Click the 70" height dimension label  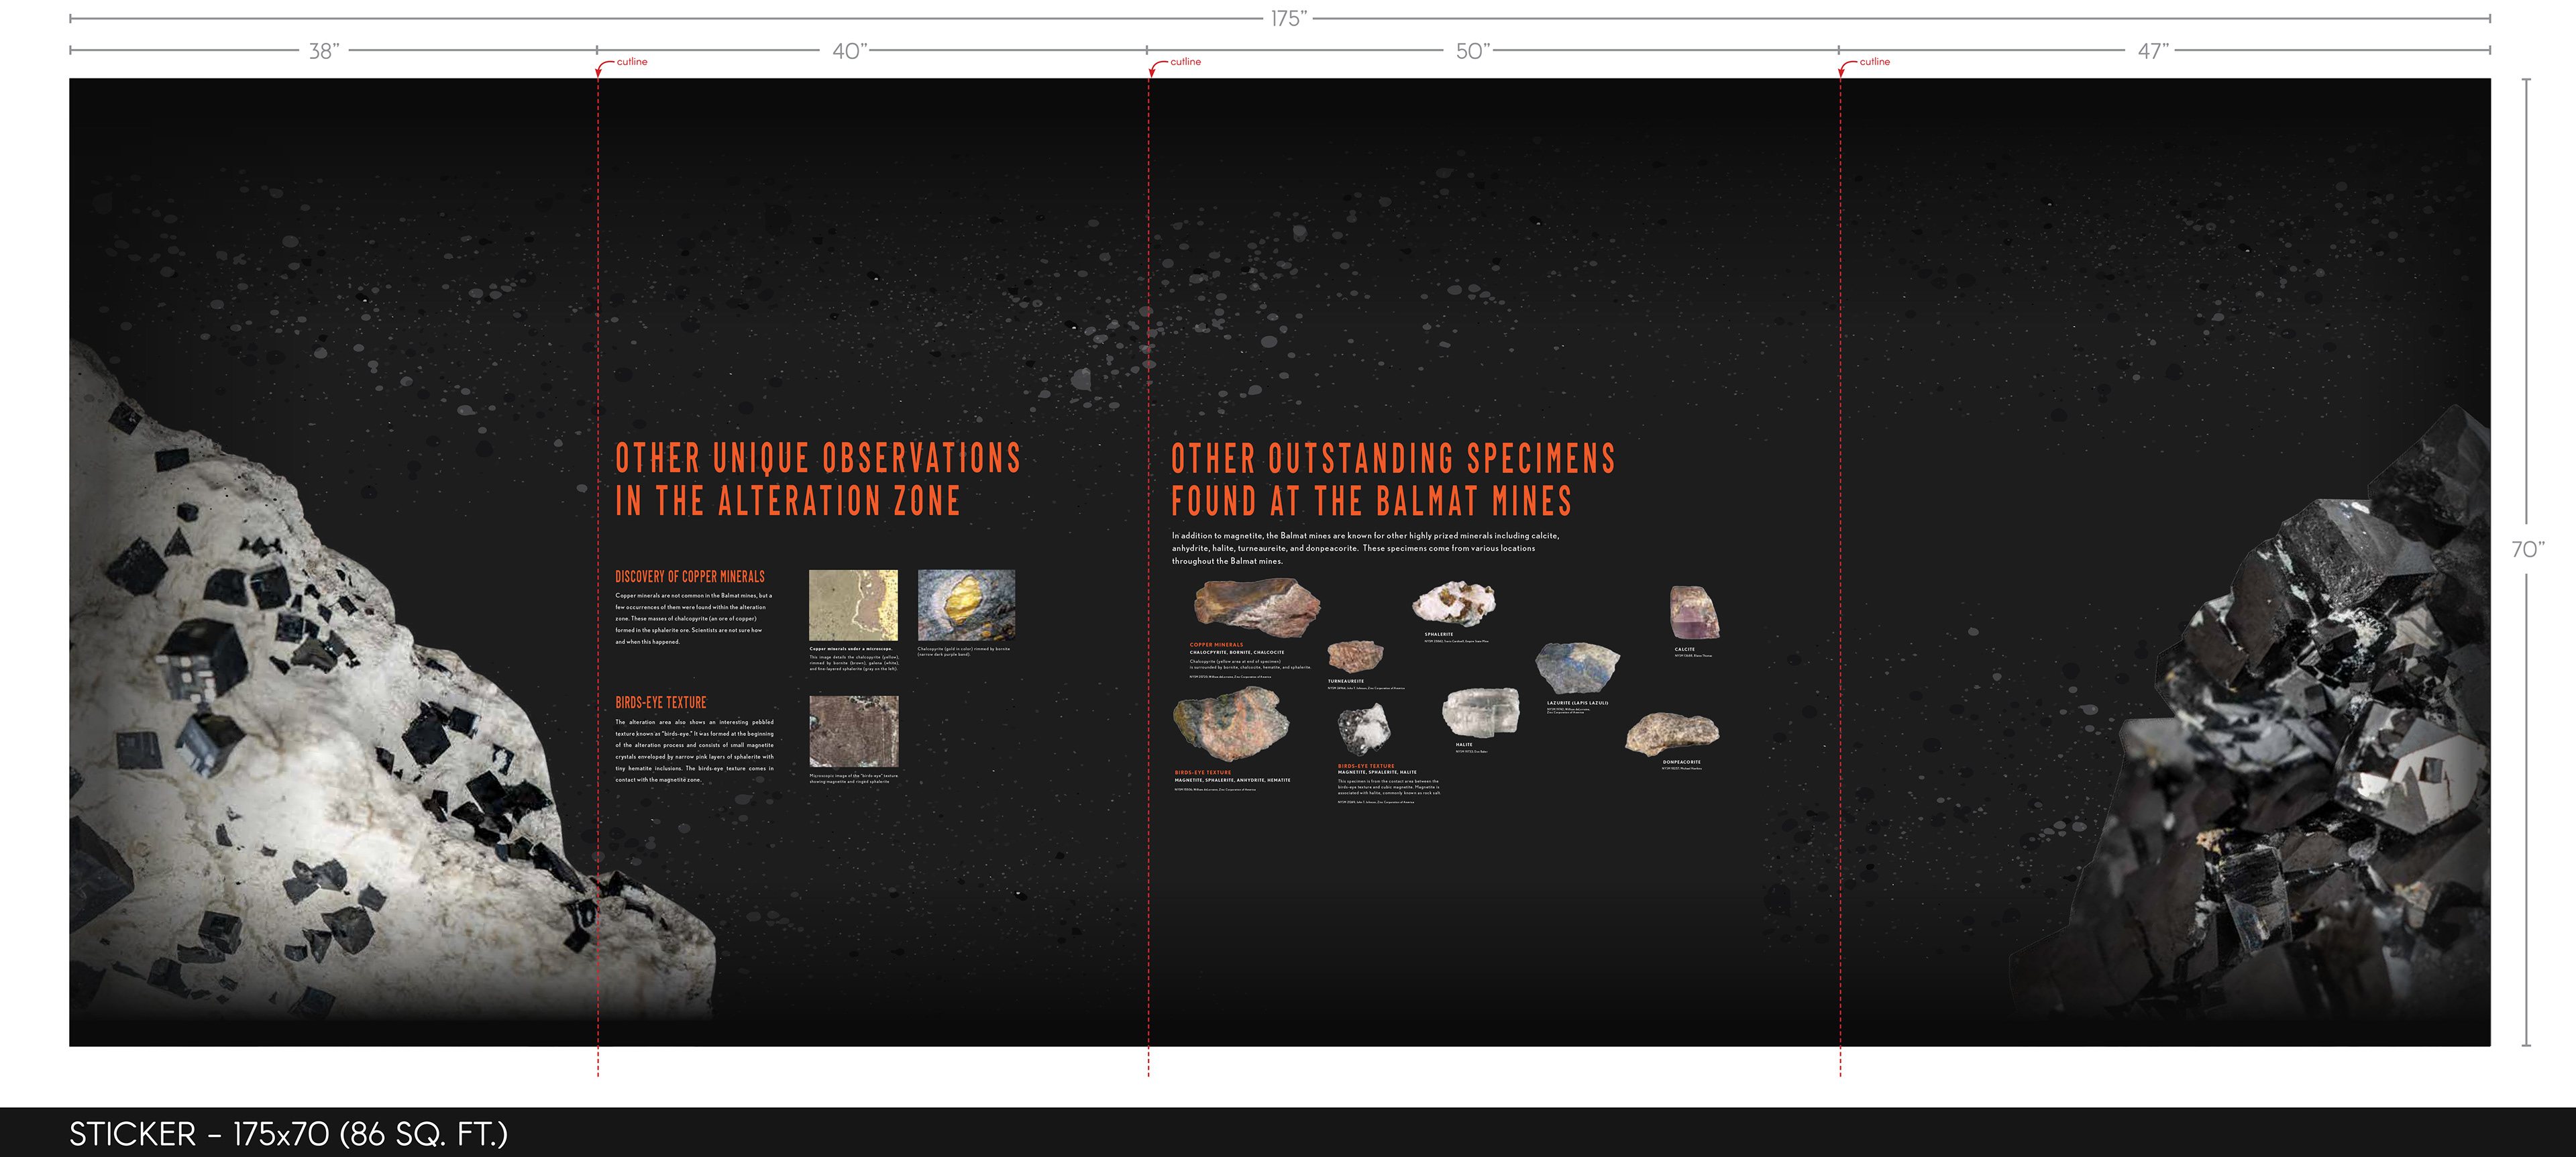(2527, 549)
